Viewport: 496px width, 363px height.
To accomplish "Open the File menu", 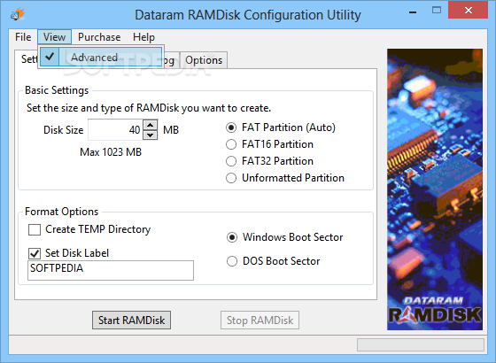I will coord(23,37).
